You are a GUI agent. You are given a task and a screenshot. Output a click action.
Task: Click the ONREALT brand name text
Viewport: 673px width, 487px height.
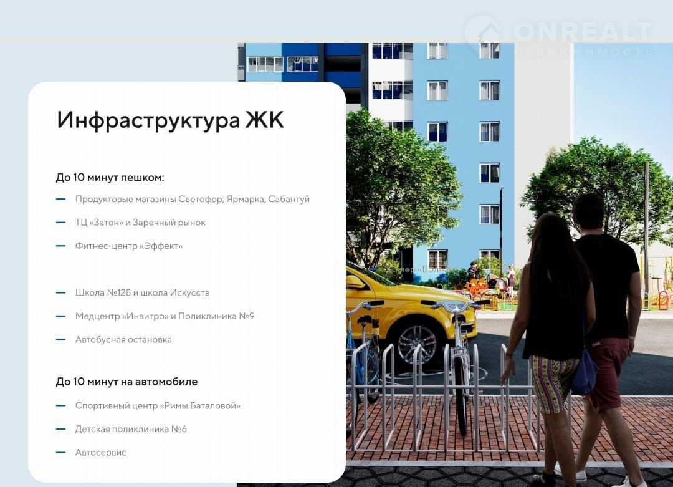coord(583,31)
